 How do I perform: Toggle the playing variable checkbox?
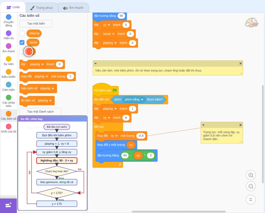click(22, 33)
